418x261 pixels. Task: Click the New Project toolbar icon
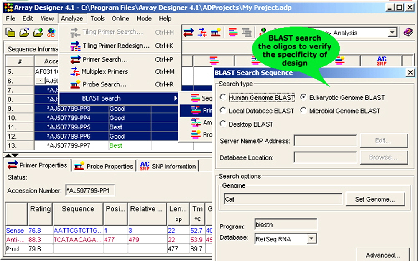tap(10, 33)
